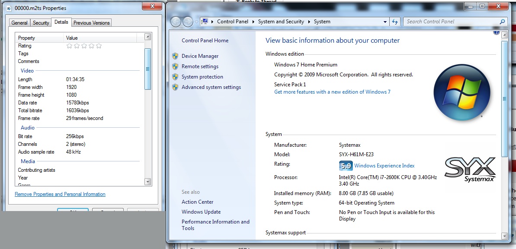Open Windows Update under See also
The width and height of the screenshot is (516, 249).
click(x=201, y=212)
